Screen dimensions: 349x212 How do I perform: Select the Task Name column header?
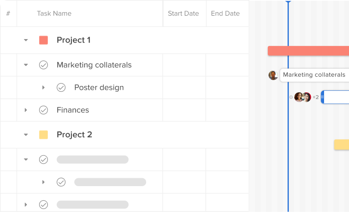coord(54,13)
